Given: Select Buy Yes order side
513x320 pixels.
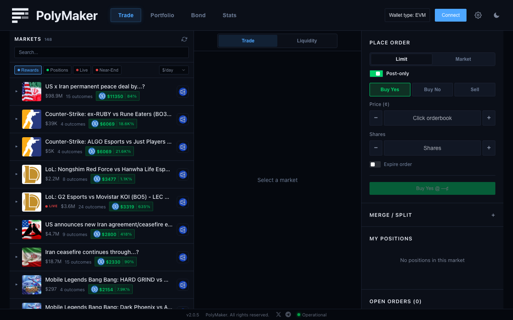Looking at the screenshot, I should [x=390, y=90].
